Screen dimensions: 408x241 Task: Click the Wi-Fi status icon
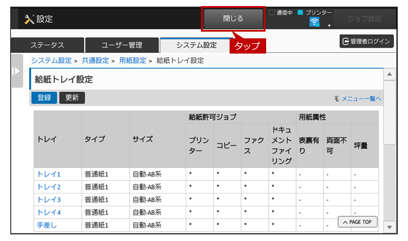click(x=314, y=22)
